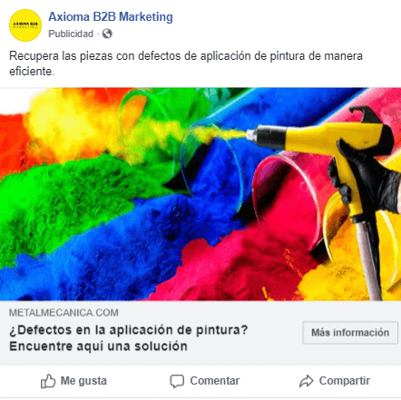Click the globe public audience icon

pyautogui.click(x=107, y=34)
